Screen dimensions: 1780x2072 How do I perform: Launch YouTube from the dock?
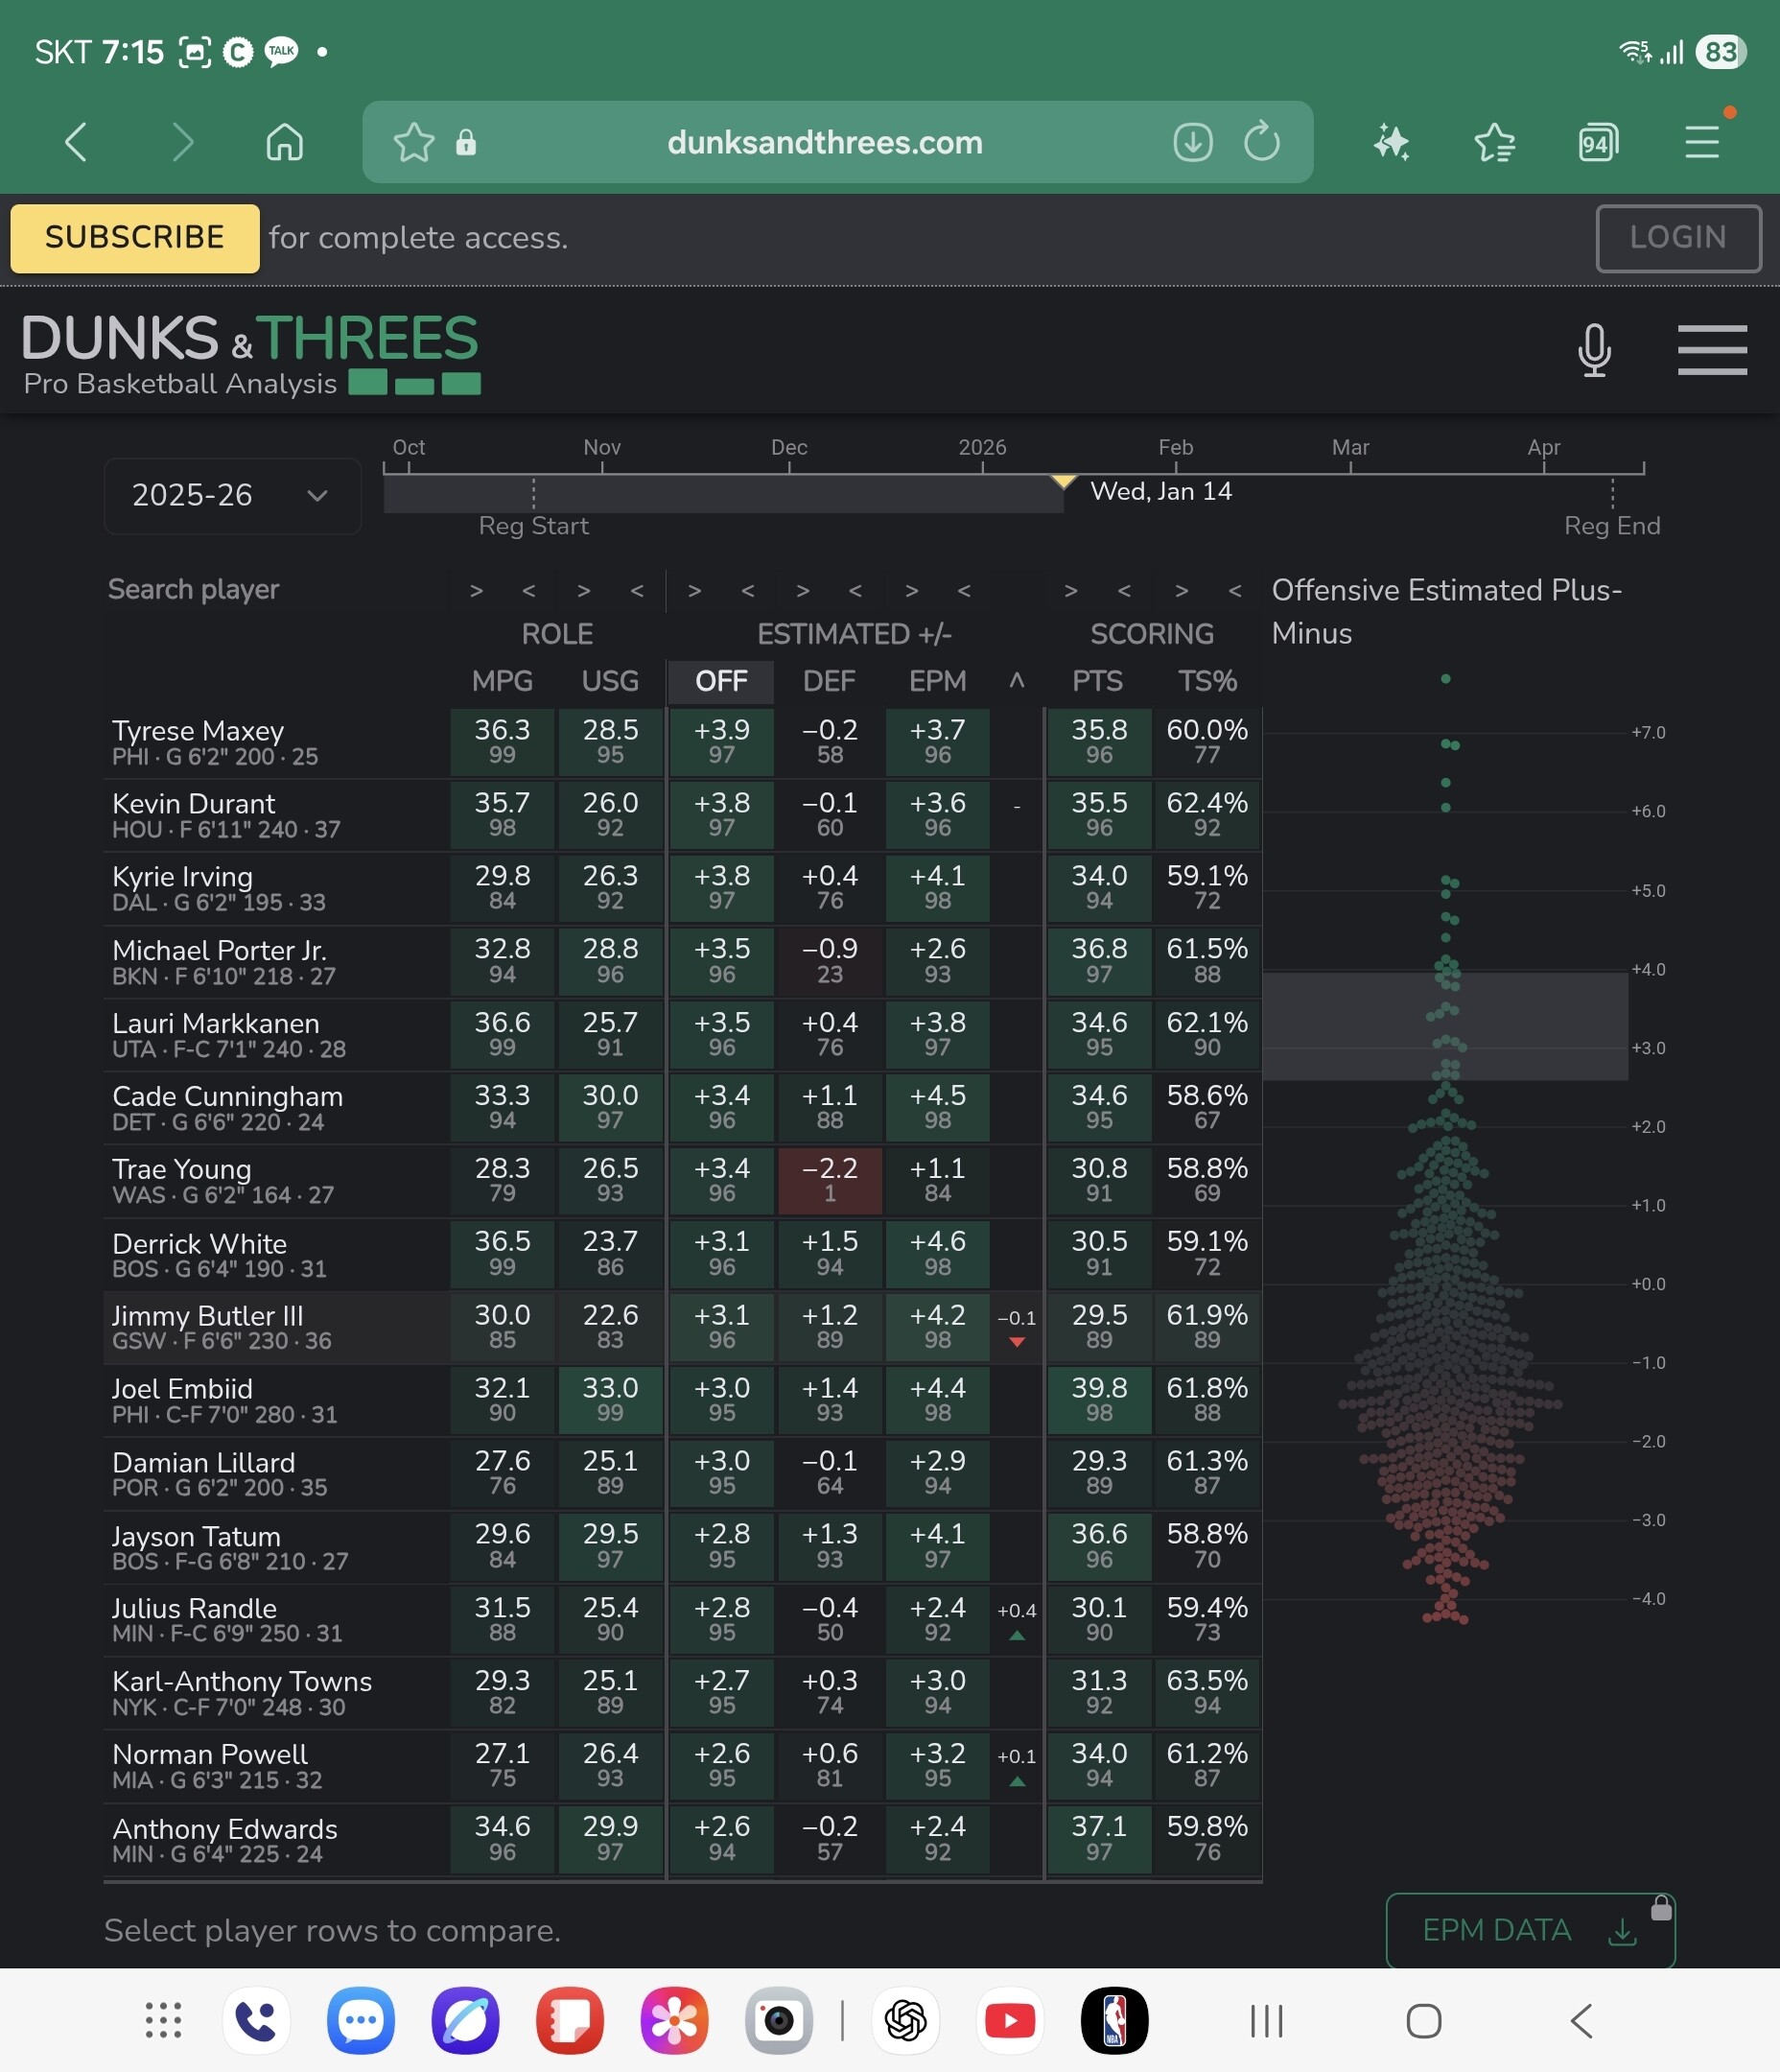[1010, 2020]
